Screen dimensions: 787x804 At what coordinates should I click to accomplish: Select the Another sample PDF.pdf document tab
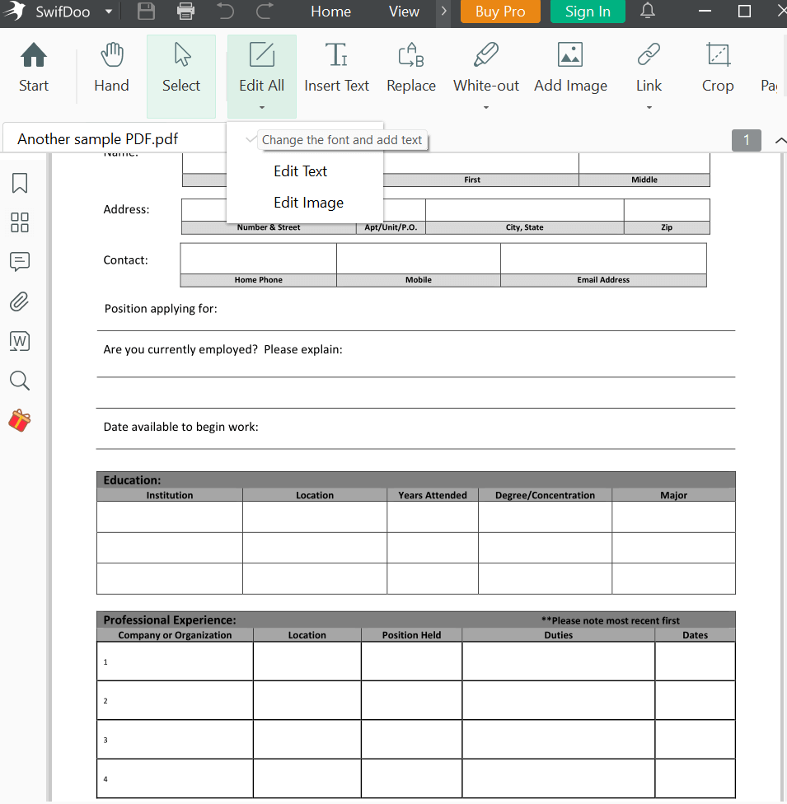(97, 139)
